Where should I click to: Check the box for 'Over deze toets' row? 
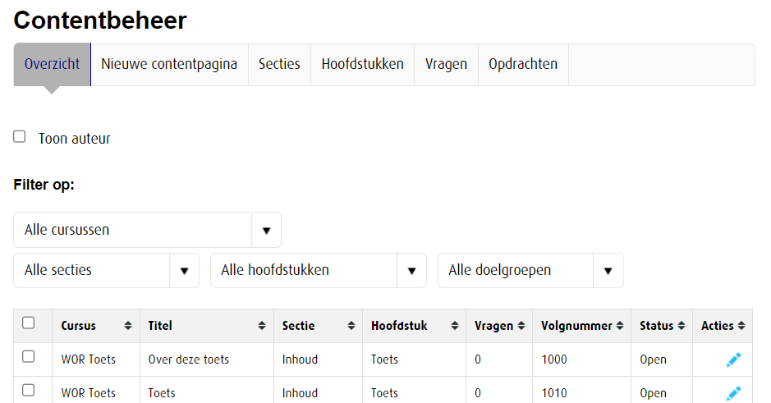click(x=29, y=357)
